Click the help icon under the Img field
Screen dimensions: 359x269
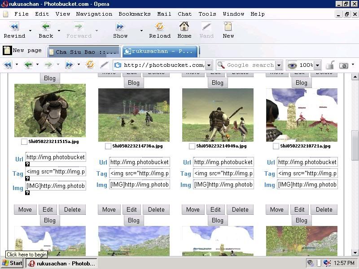click(x=27, y=193)
